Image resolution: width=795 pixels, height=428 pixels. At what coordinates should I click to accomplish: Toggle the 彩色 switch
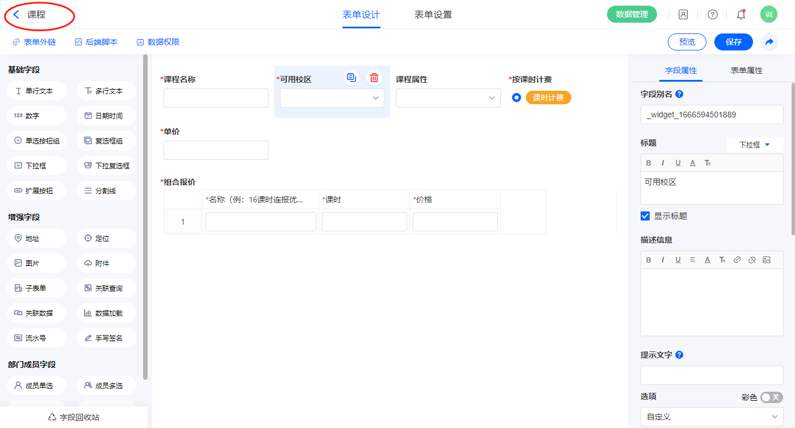[771, 397]
